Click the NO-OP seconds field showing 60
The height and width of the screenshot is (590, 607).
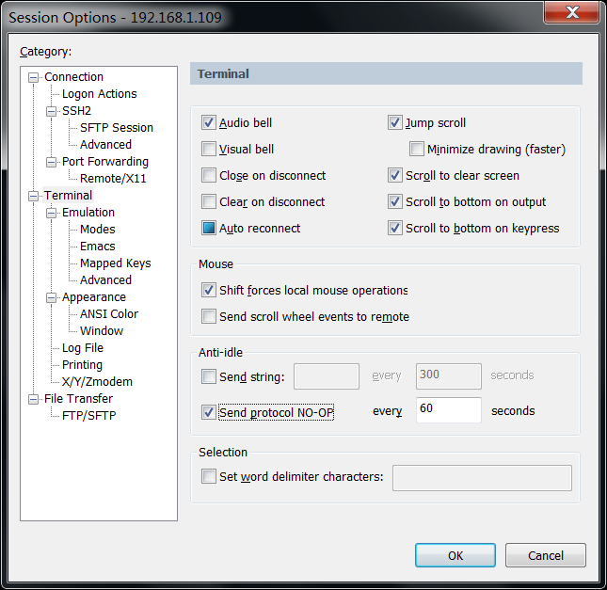[449, 409]
